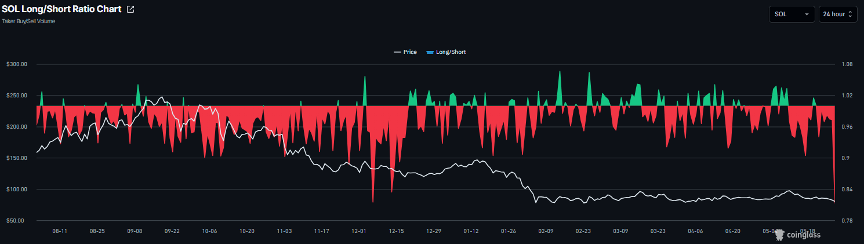Screen dimensions: 864x244
Task: Click the 08-11 date label
Action: [x=60, y=231]
